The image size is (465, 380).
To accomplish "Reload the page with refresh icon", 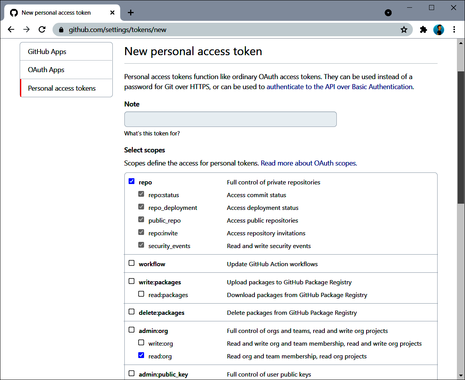I will pos(42,30).
